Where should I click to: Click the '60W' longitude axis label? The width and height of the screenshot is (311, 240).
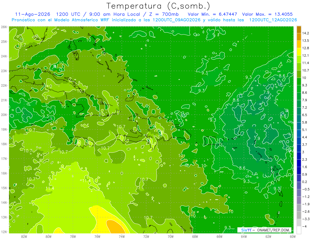pos(293,237)
